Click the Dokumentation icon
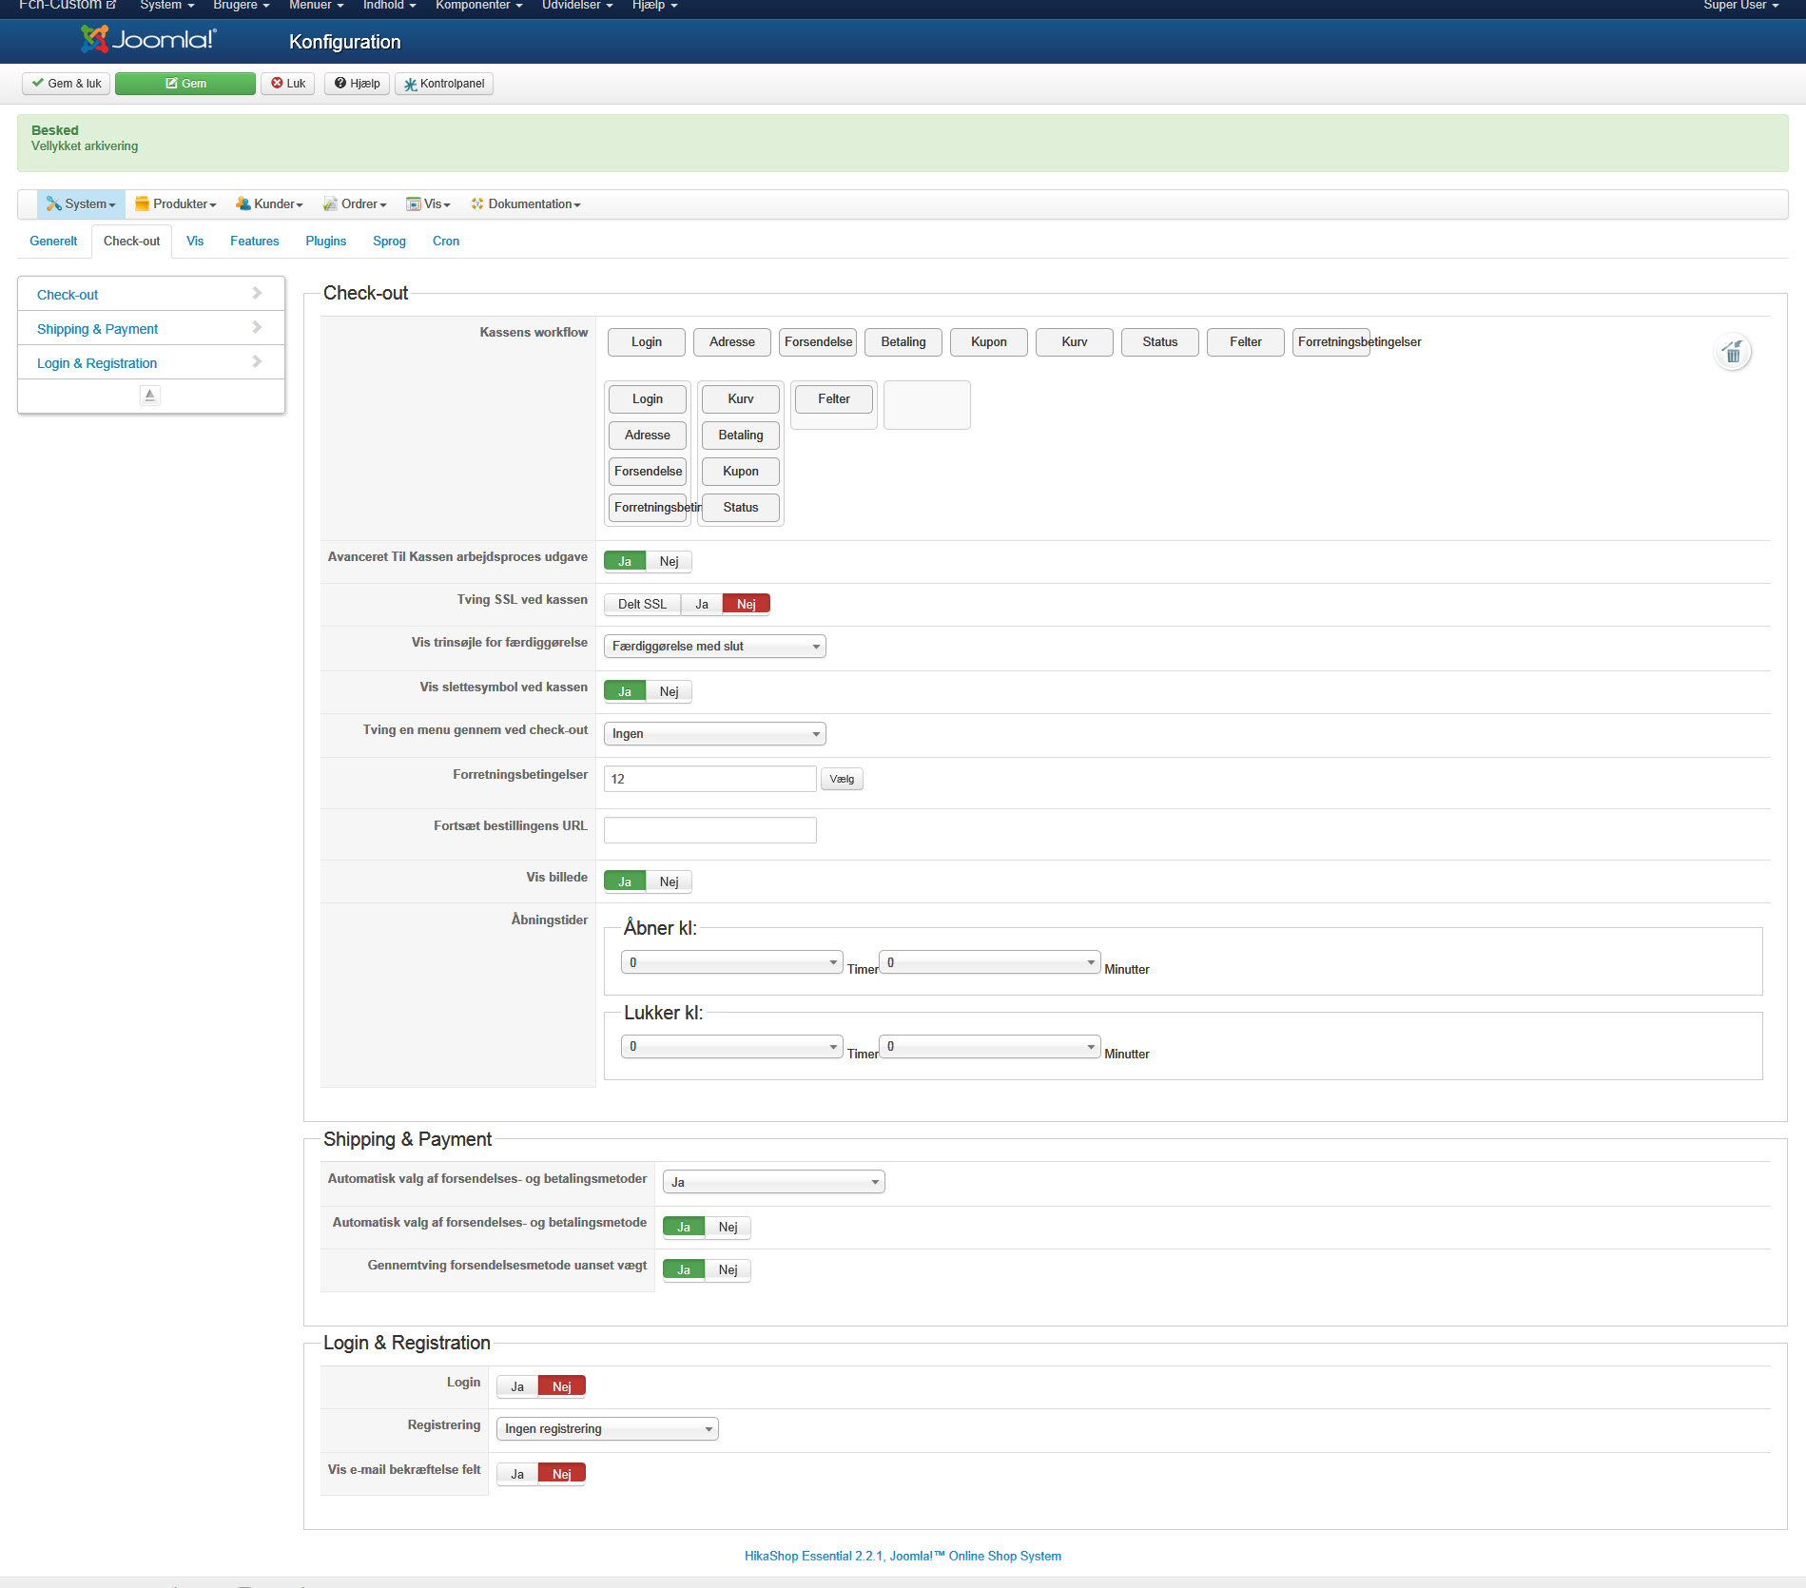The image size is (1806, 1588). tap(477, 204)
